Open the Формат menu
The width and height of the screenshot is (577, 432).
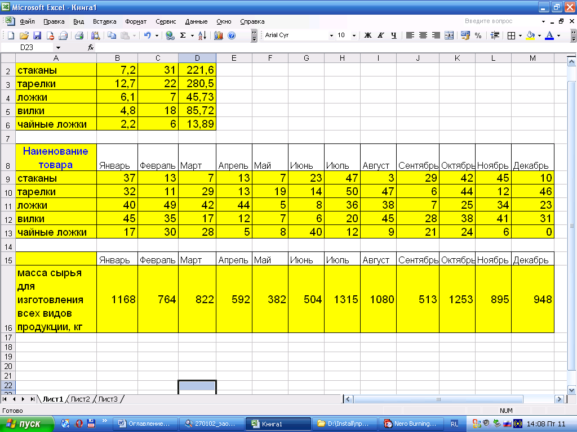tap(136, 22)
